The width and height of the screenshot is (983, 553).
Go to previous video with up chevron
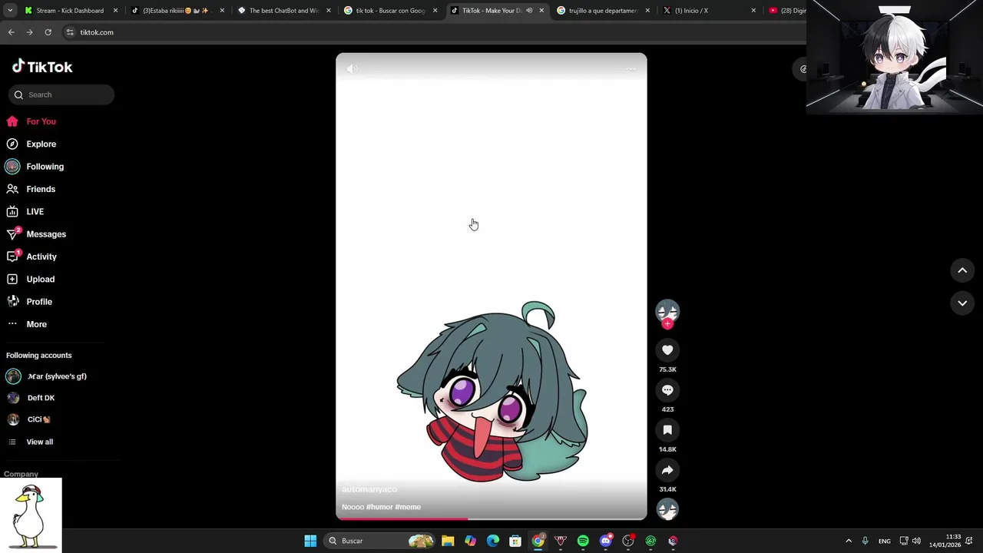pyautogui.click(x=962, y=270)
